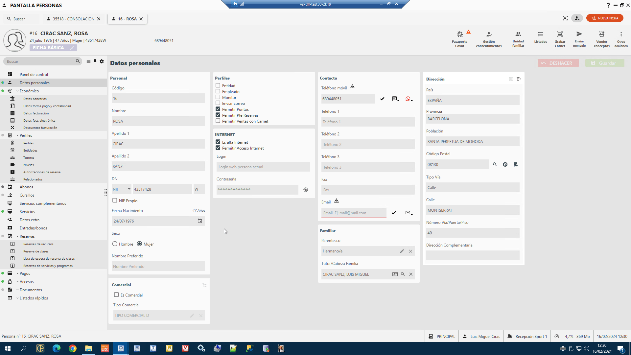Click Dirección delete address icon
The height and width of the screenshot is (355, 631).
pyautogui.click(x=519, y=79)
